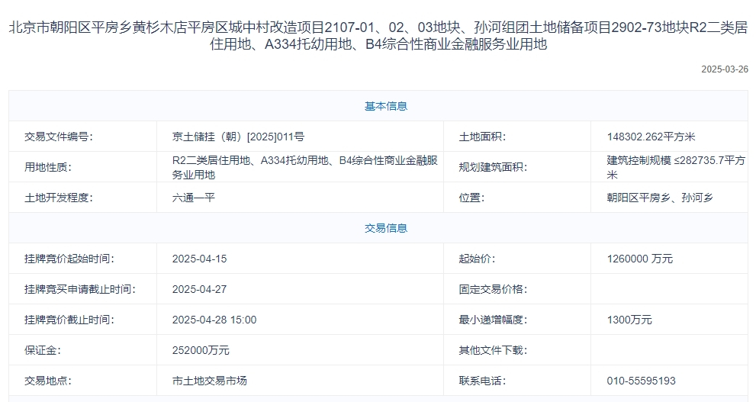Click the starting price 1260000 万元
This screenshot has height=402, width=756.
point(639,259)
